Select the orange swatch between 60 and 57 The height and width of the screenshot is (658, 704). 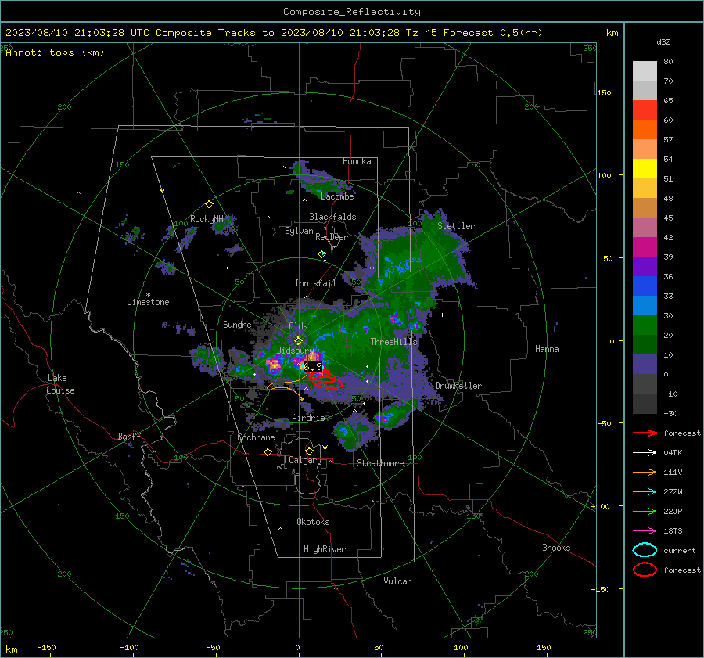click(x=645, y=130)
